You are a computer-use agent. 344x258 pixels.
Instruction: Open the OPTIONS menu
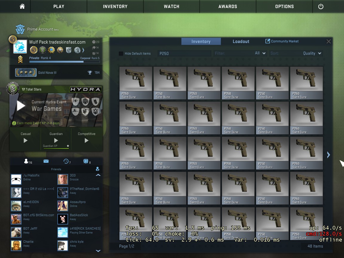click(x=284, y=6)
